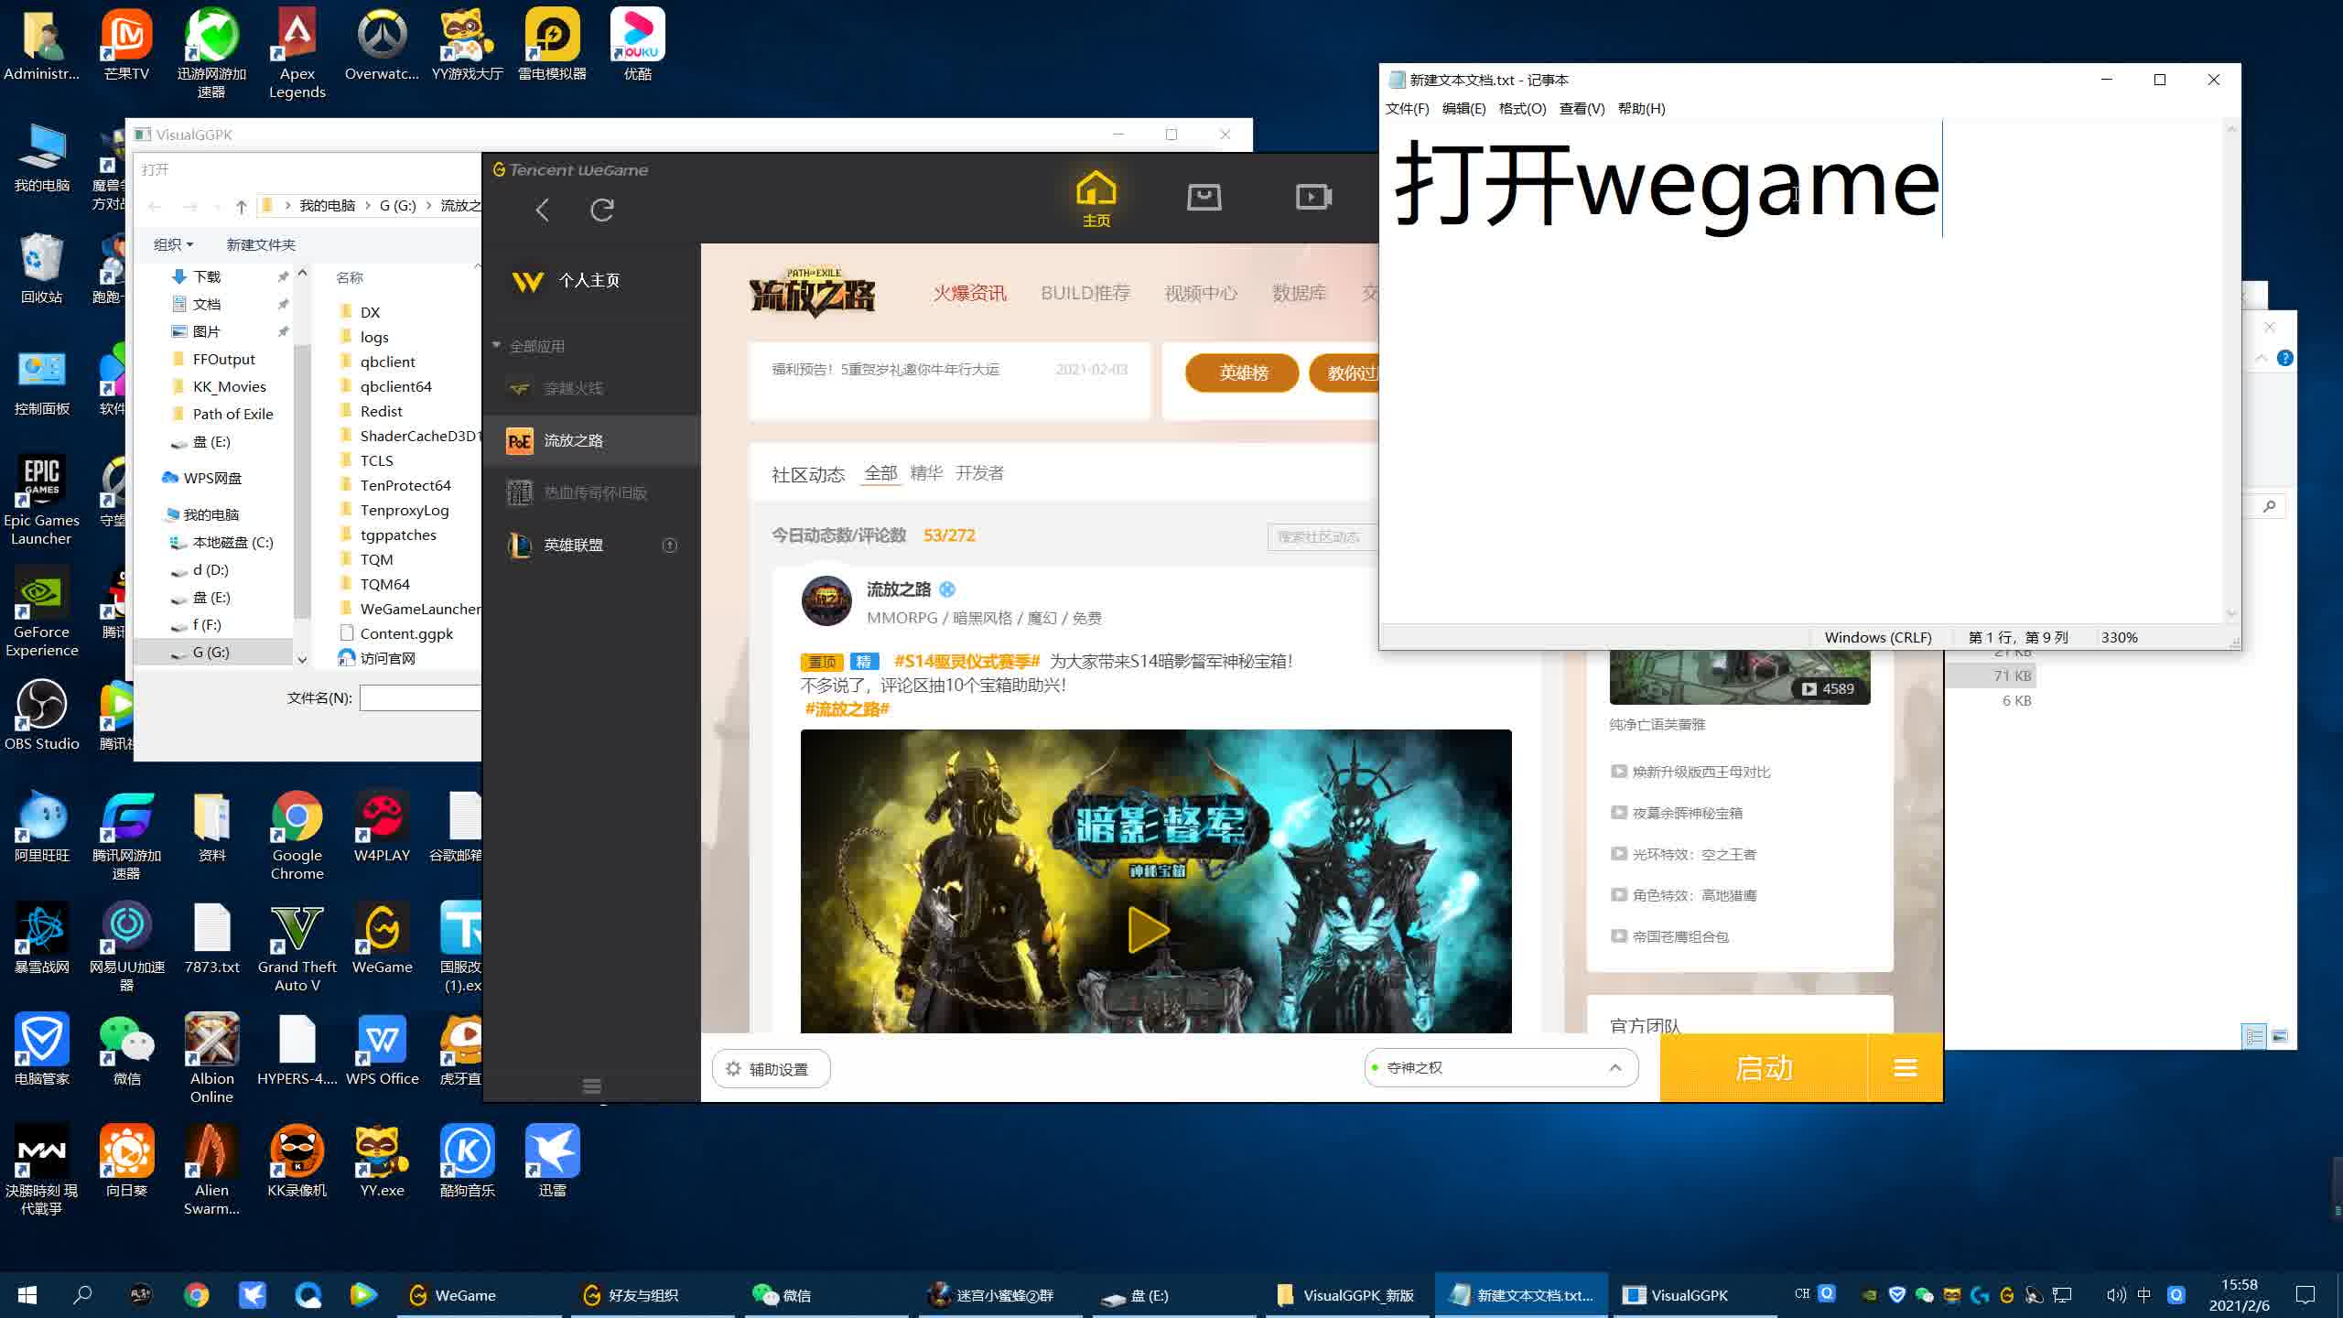Open Google Chrome desktop shortcut
Screen dimensions: 2343x1318
pyautogui.click(x=297, y=835)
